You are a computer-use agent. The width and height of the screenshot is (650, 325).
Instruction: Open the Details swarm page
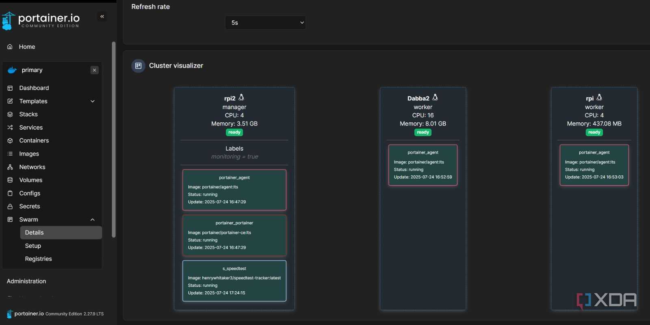[x=61, y=233]
